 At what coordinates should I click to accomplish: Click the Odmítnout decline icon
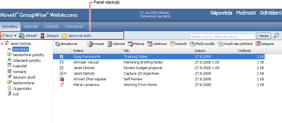coord(150,44)
